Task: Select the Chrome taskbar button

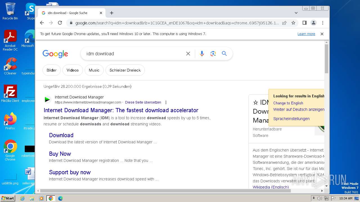Action: (x=51, y=198)
